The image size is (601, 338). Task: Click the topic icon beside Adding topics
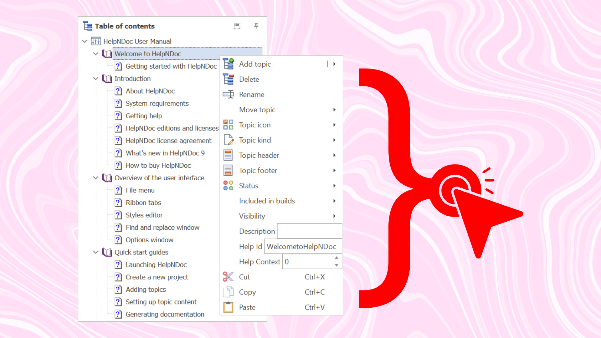pos(118,289)
